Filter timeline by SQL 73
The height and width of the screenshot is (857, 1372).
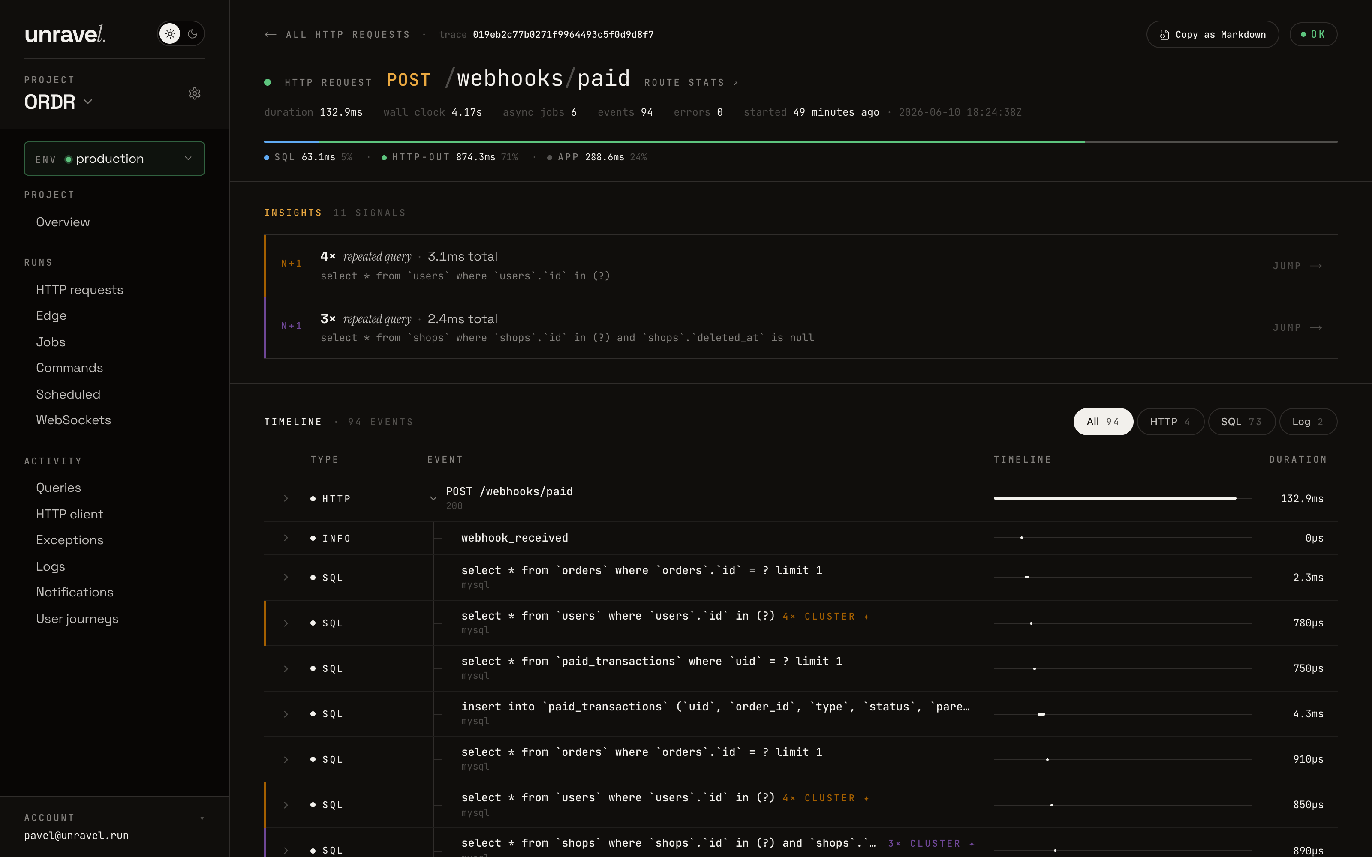coord(1241,422)
